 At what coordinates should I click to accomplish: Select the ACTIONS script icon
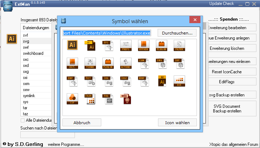(x=126, y=63)
